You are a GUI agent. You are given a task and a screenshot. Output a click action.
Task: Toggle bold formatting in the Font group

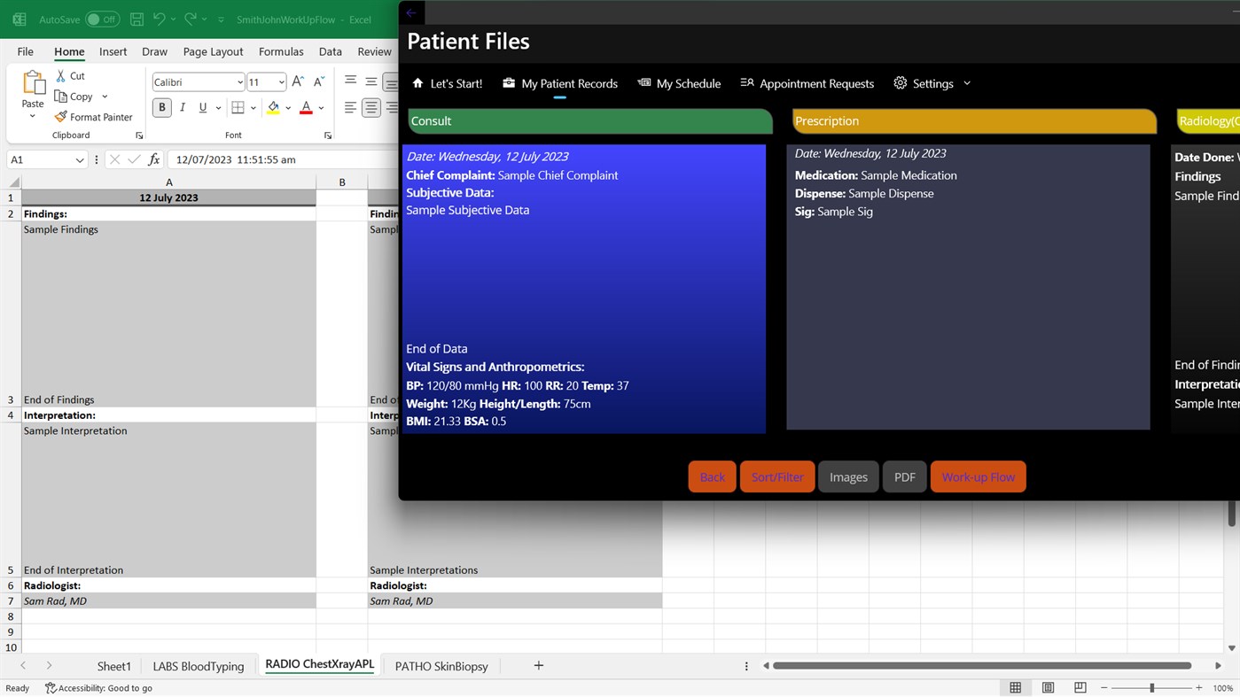tap(161, 107)
